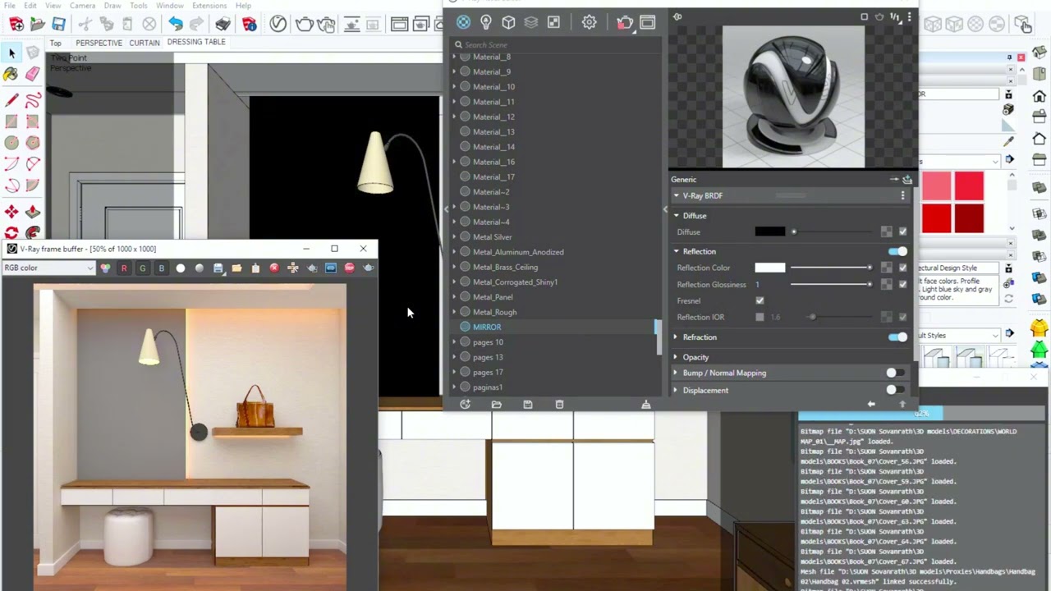Toggle the green channel G button

(143, 268)
